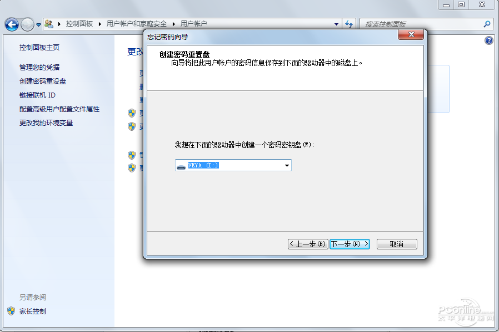Viewport: 499px width, 332px height.
Task: Click 下一步(N) button in wizard
Action: point(350,244)
